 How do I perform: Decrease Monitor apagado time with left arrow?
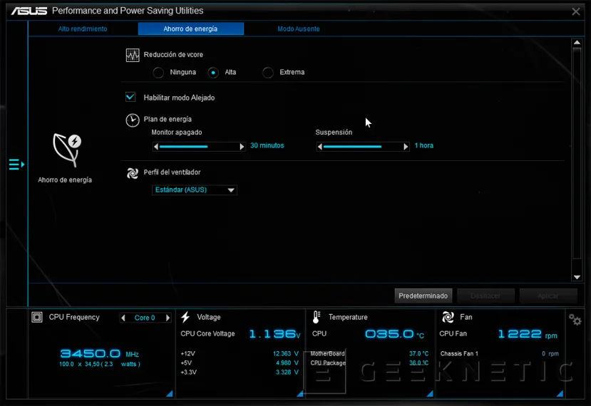click(x=155, y=147)
